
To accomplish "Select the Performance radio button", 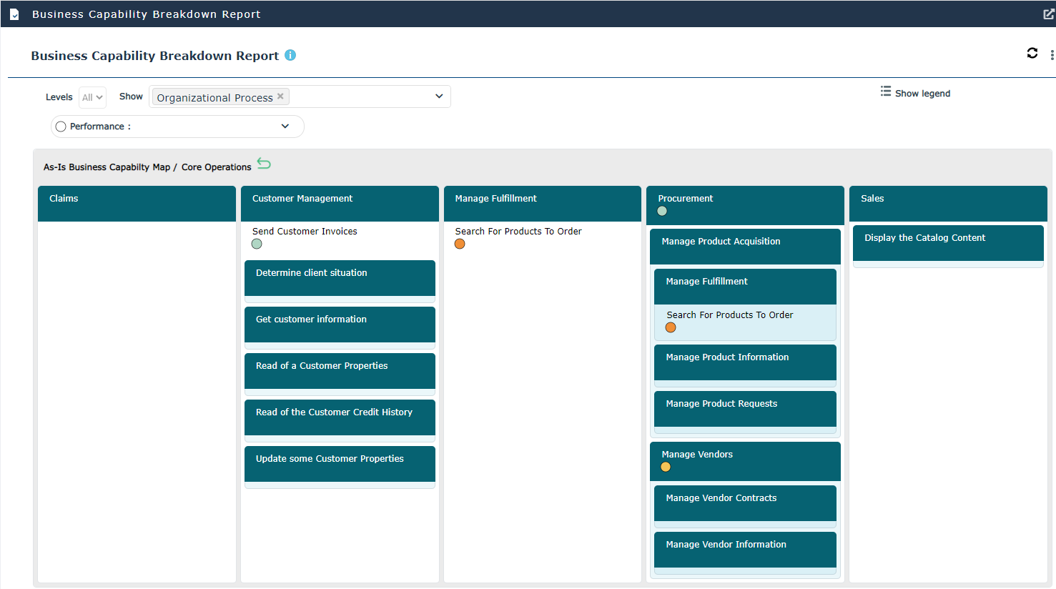I will (61, 127).
